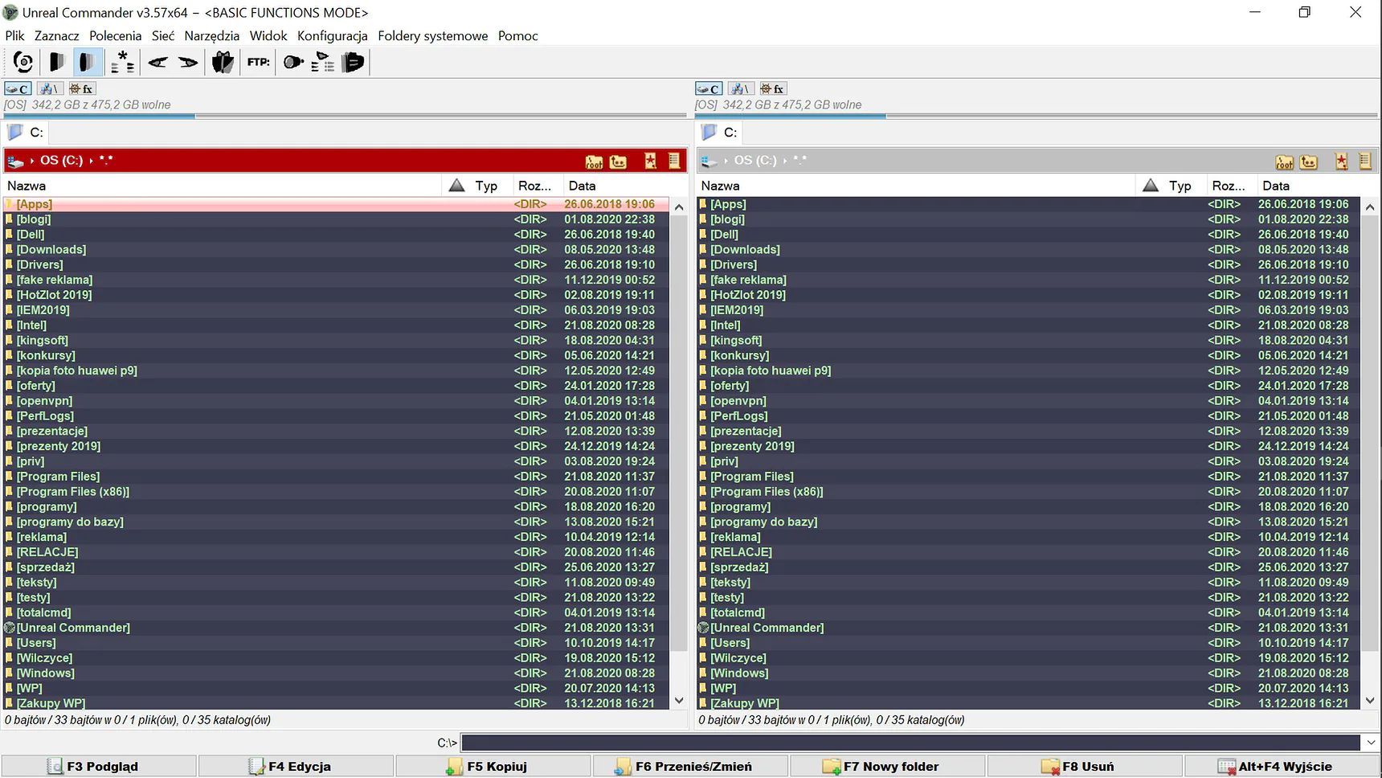Open the Narzędzia menu

point(212,35)
